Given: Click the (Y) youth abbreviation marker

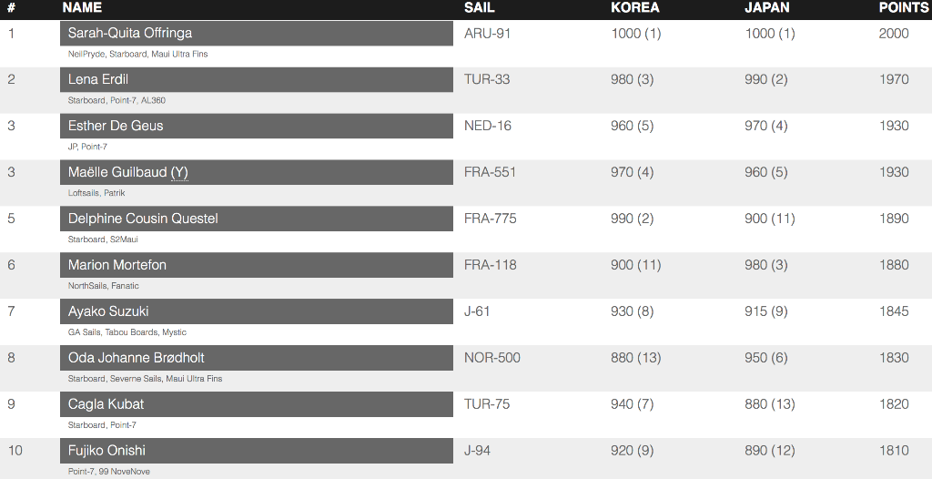Looking at the screenshot, I should click(179, 172).
